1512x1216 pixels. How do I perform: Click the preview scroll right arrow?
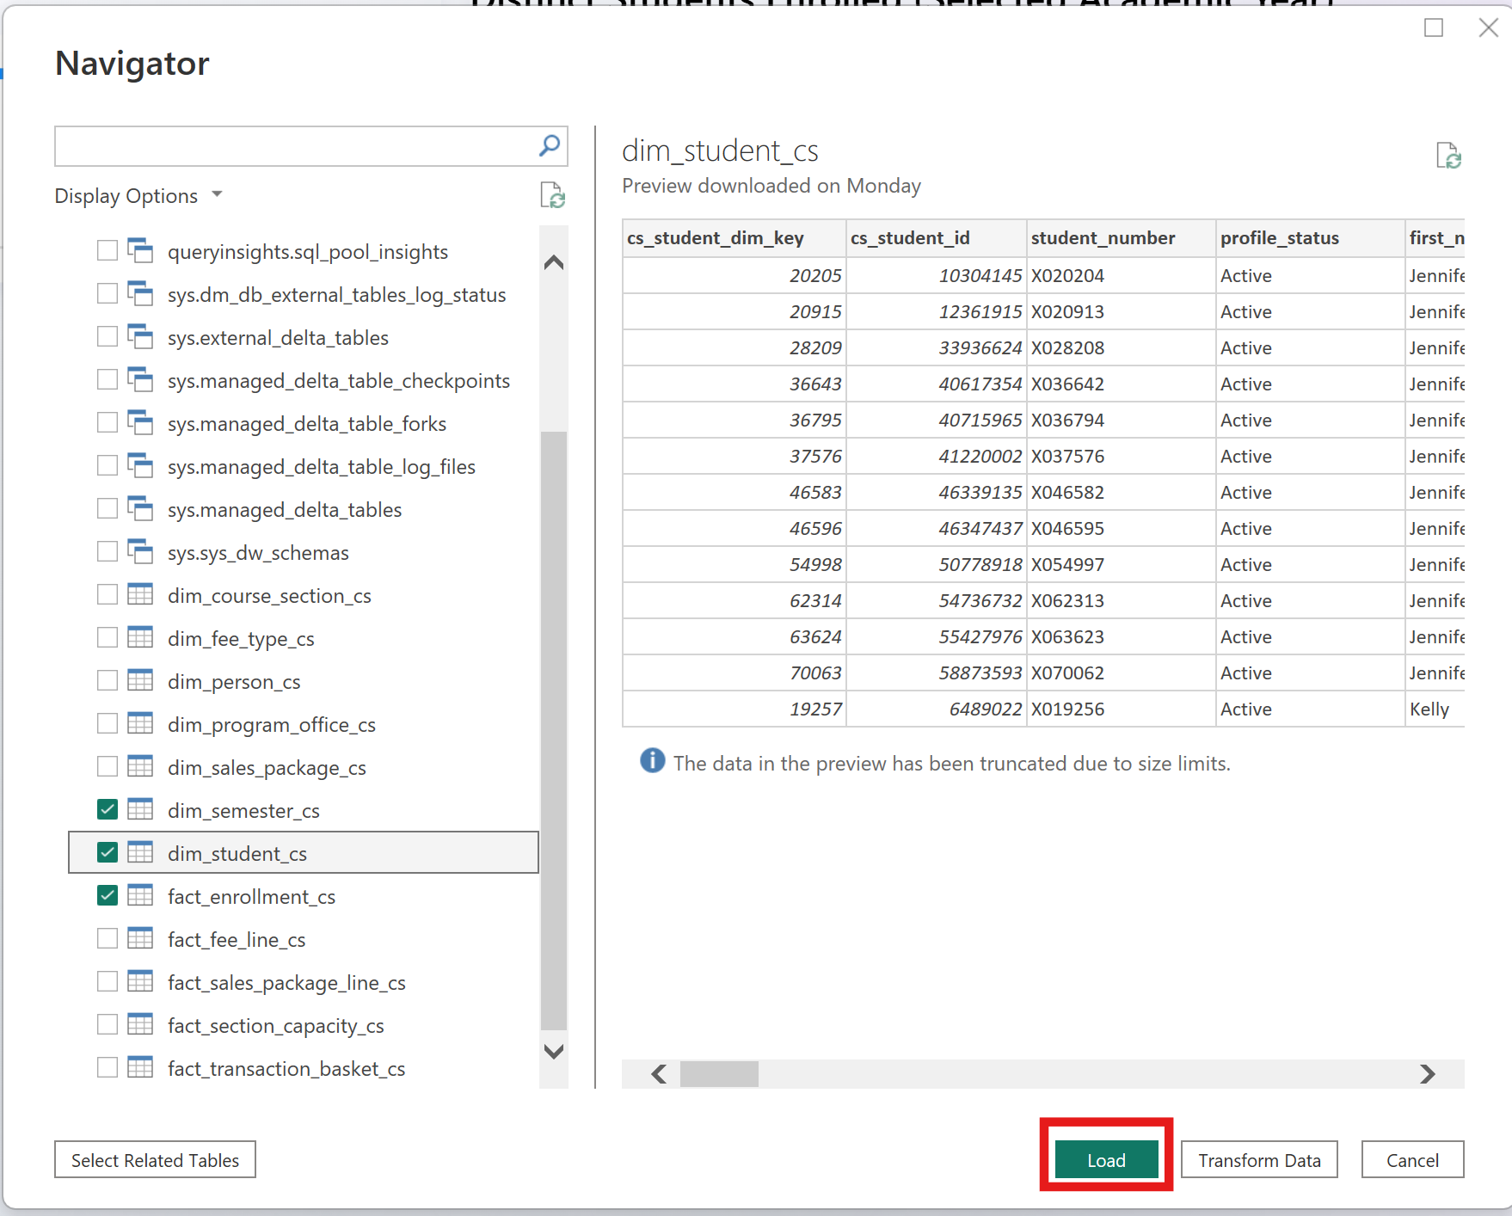pyautogui.click(x=1428, y=1074)
